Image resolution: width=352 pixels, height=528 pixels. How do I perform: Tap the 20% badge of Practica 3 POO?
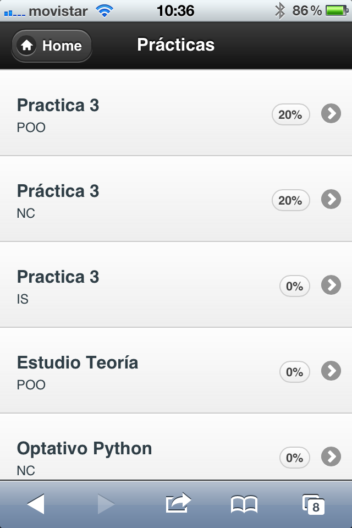pos(290,114)
